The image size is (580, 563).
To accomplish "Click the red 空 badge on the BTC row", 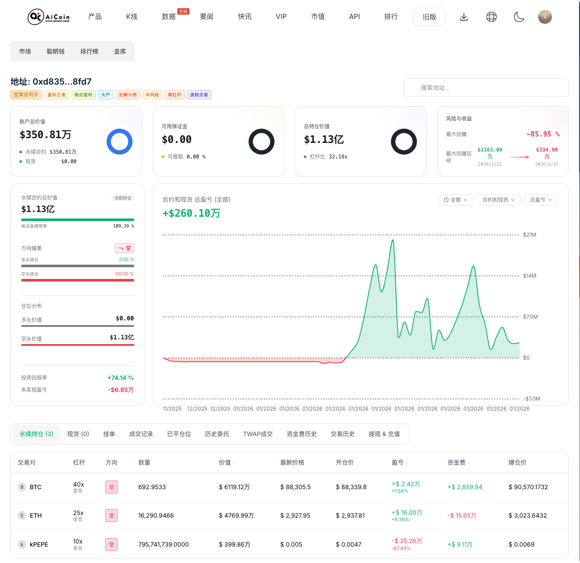I will (x=111, y=487).
